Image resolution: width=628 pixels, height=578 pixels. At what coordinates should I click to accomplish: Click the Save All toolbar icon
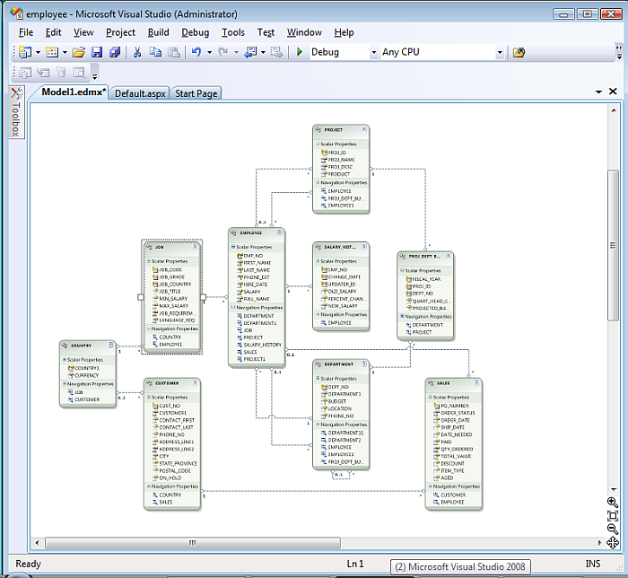[115, 52]
